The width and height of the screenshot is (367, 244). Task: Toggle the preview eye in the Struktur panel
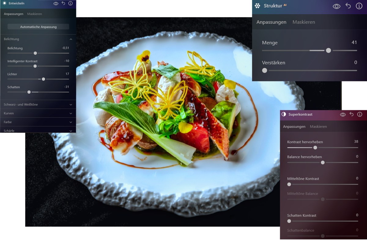[x=336, y=6]
